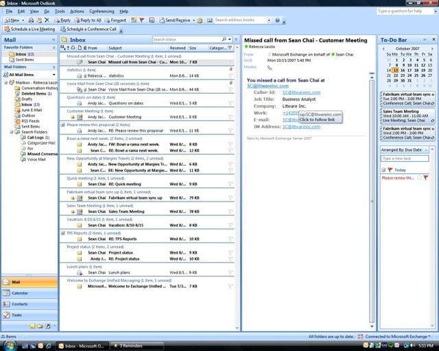Toggle the flag on the RE: TPS Reports message

tap(230, 239)
